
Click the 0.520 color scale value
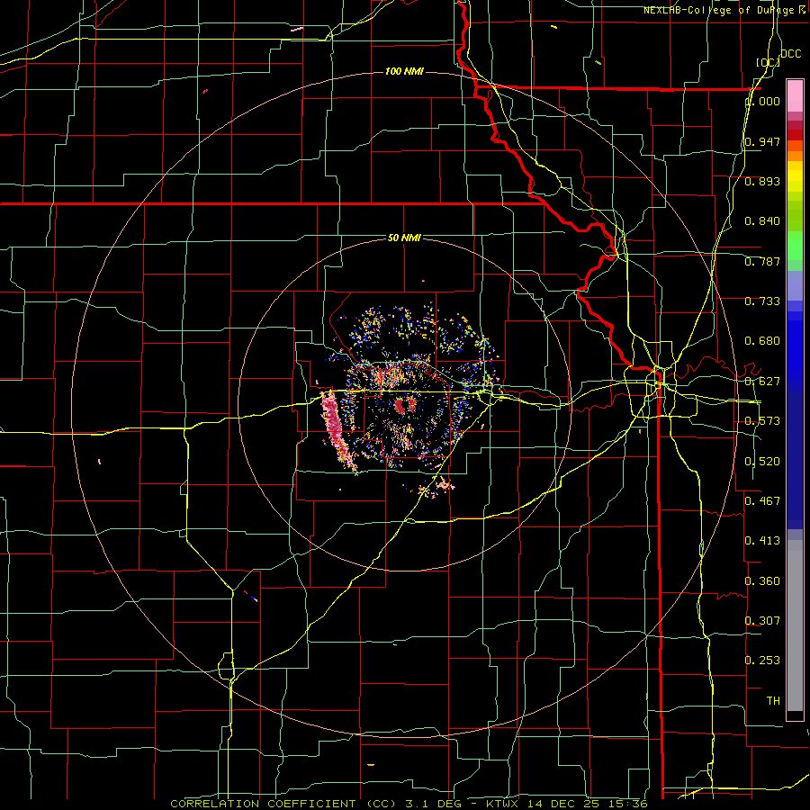(762, 462)
